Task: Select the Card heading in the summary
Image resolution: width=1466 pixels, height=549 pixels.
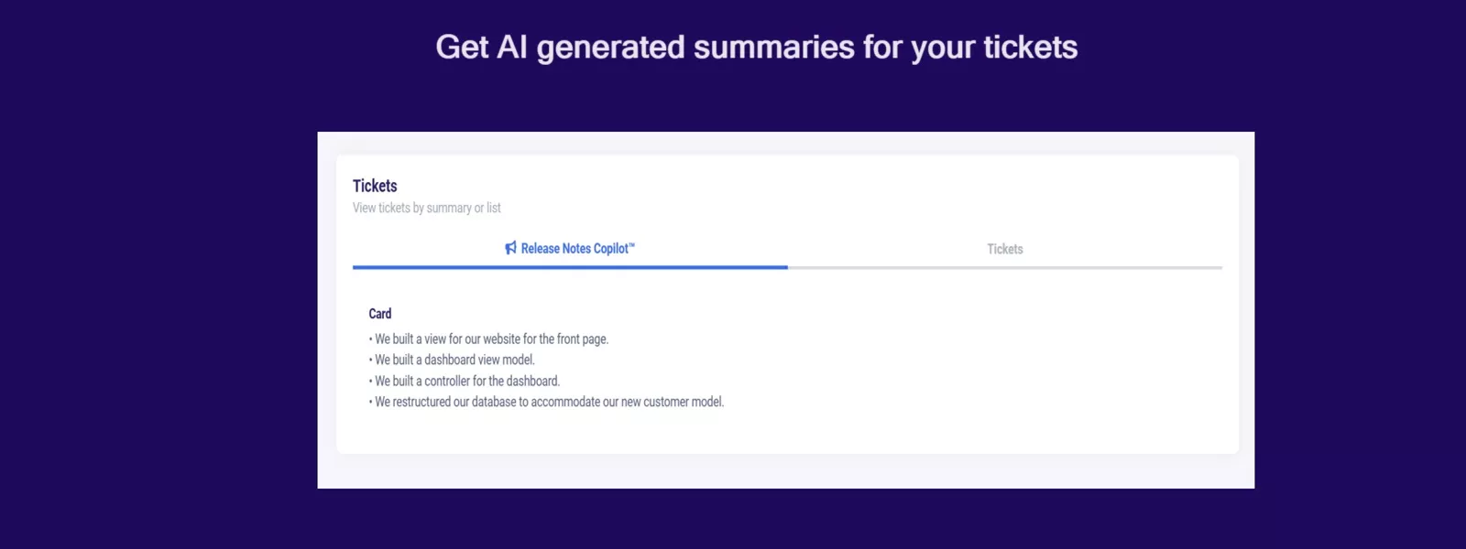Action: 380,314
